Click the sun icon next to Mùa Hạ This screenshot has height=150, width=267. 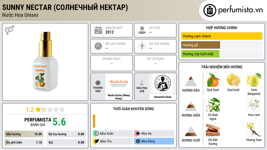[138, 134]
